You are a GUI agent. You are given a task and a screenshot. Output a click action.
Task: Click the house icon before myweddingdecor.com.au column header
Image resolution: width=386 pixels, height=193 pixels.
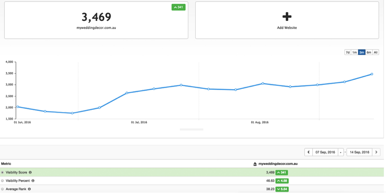tap(255, 164)
